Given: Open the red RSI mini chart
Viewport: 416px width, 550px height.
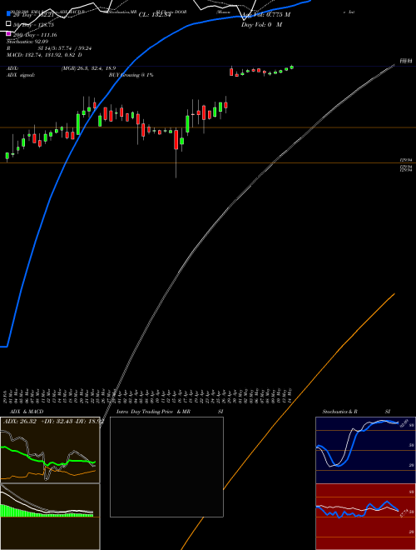Looking at the screenshot, I should [x=365, y=517].
